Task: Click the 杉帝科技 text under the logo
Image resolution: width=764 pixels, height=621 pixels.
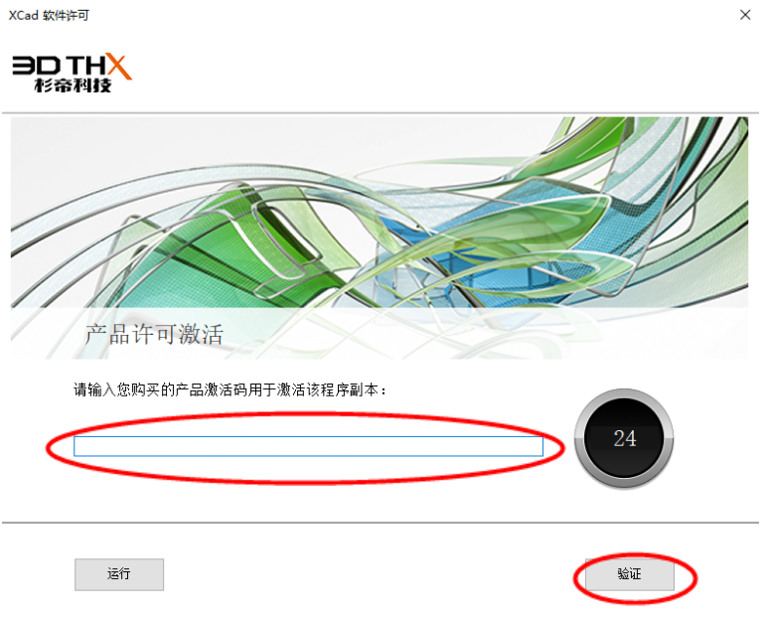Action: (x=73, y=85)
